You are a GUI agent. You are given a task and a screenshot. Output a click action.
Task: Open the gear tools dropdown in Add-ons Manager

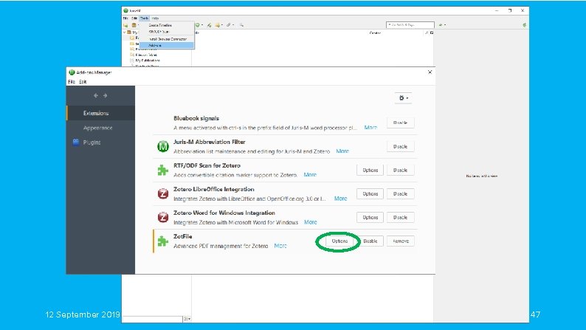[403, 98]
